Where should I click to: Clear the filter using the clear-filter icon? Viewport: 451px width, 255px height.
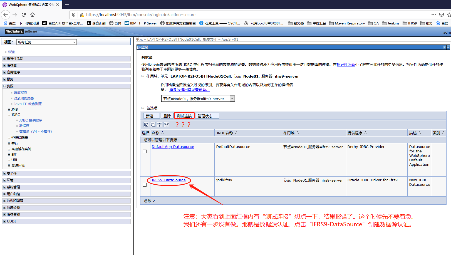pos(166,125)
